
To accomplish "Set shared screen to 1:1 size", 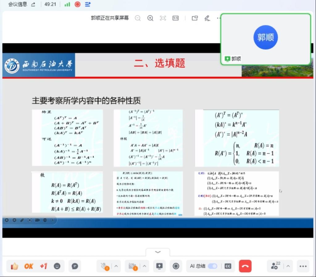I will click(x=176, y=18).
